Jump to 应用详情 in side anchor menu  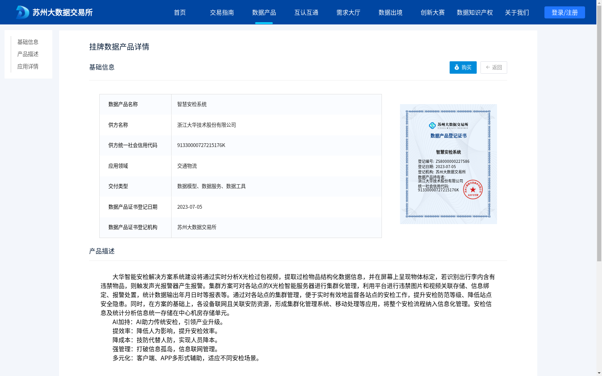click(28, 67)
